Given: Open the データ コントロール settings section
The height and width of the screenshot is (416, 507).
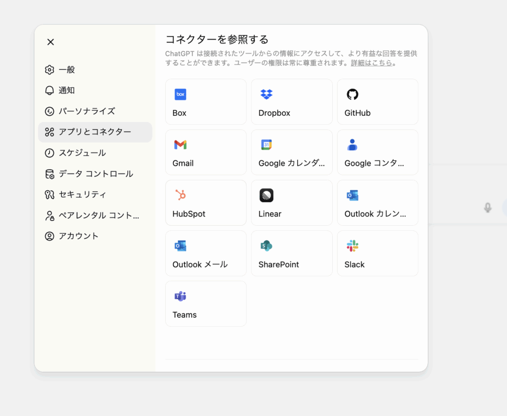Looking at the screenshot, I should pyautogui.click(x=96, y=174).
